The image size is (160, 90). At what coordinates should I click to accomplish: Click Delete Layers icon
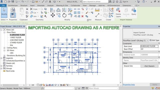pos(118,13)
